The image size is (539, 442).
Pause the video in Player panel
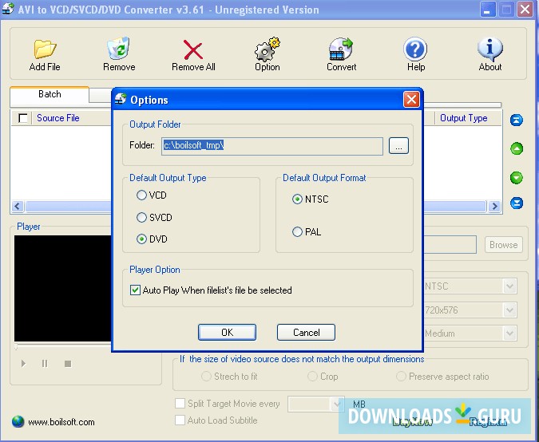(45, 363)
